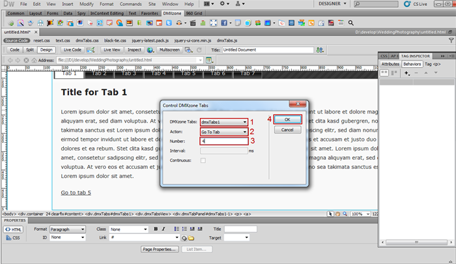Click the remove behavior minus icon
This screenshot has height=264, width=456.
tap(416, 73)
